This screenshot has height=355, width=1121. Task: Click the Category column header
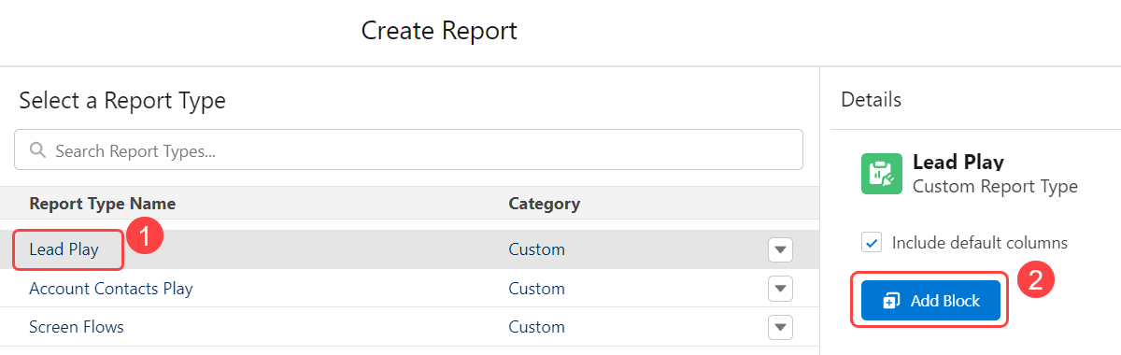click(545, 204)
